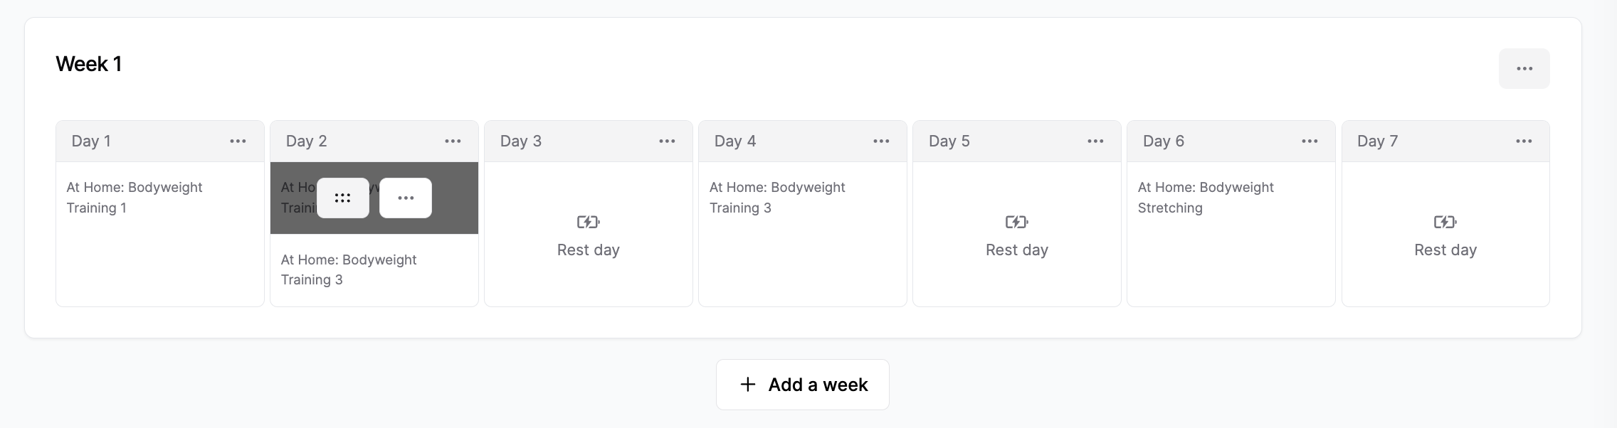This screenshot has height=428, width=1617.
Task: Click the Day 1 column header
Action: click(x=91, y=141)
